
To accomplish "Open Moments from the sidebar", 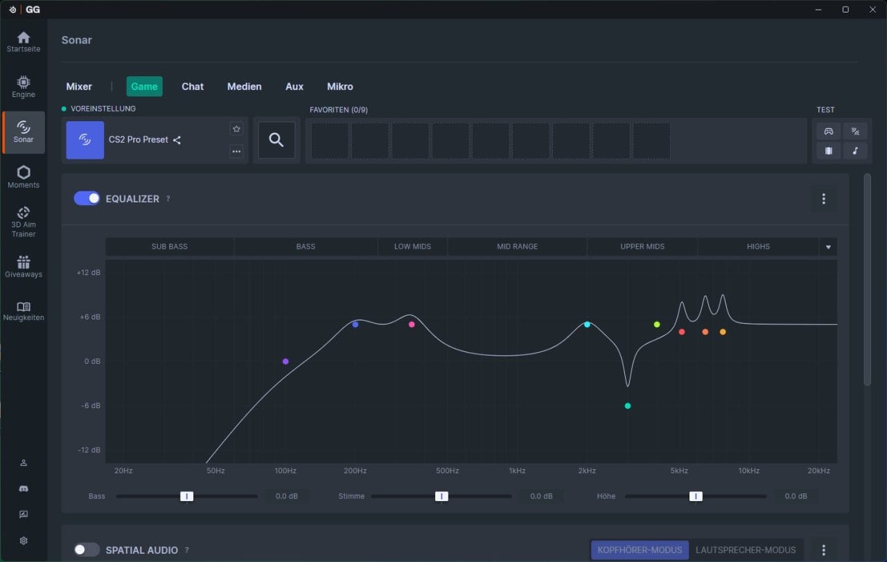I will pyautogui.click(x=24, y=177).
